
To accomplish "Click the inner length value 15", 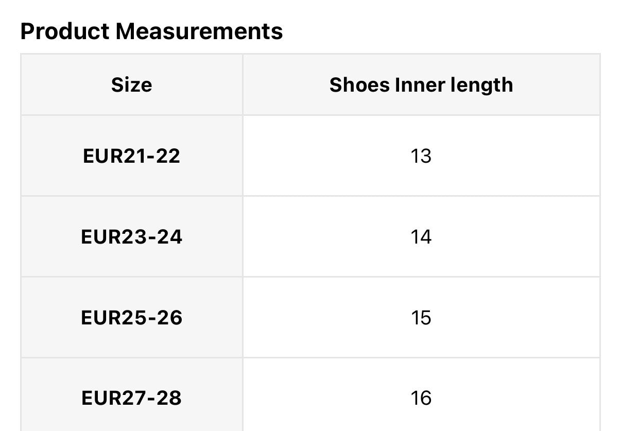I will click(x=421, y=318).
